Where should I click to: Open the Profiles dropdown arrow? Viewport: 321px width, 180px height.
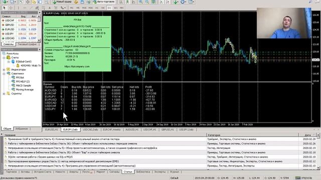click(16, 2)
